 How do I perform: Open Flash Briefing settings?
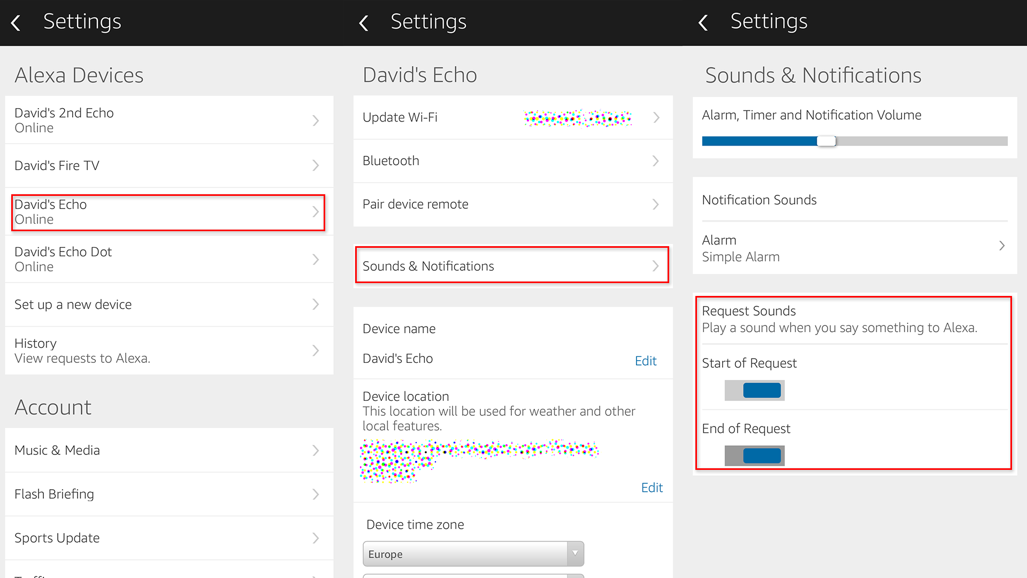click(x=169, y=494)
